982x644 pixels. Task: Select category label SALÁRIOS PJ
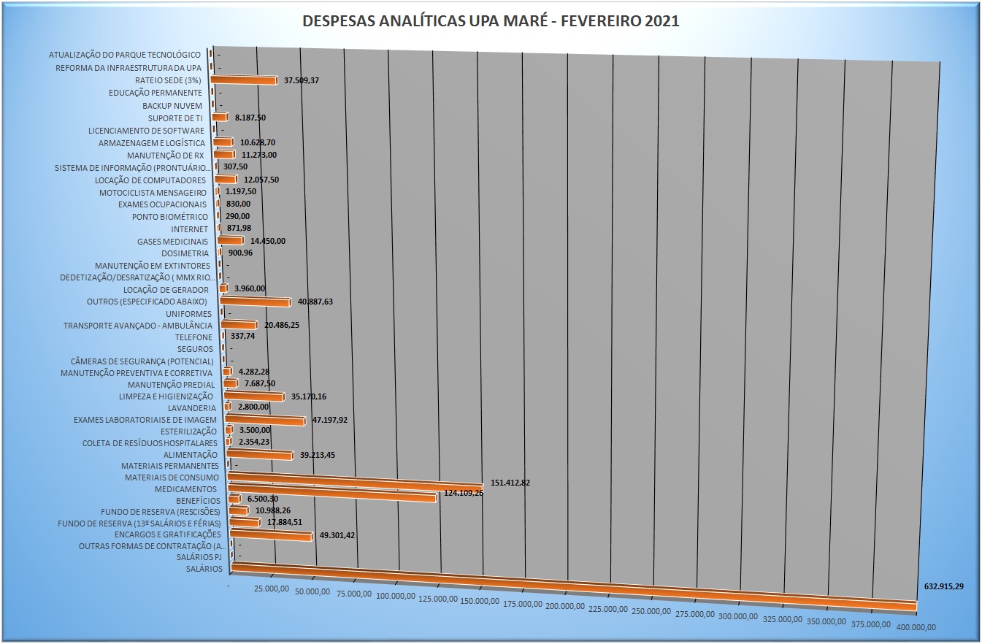coord(199,558)
